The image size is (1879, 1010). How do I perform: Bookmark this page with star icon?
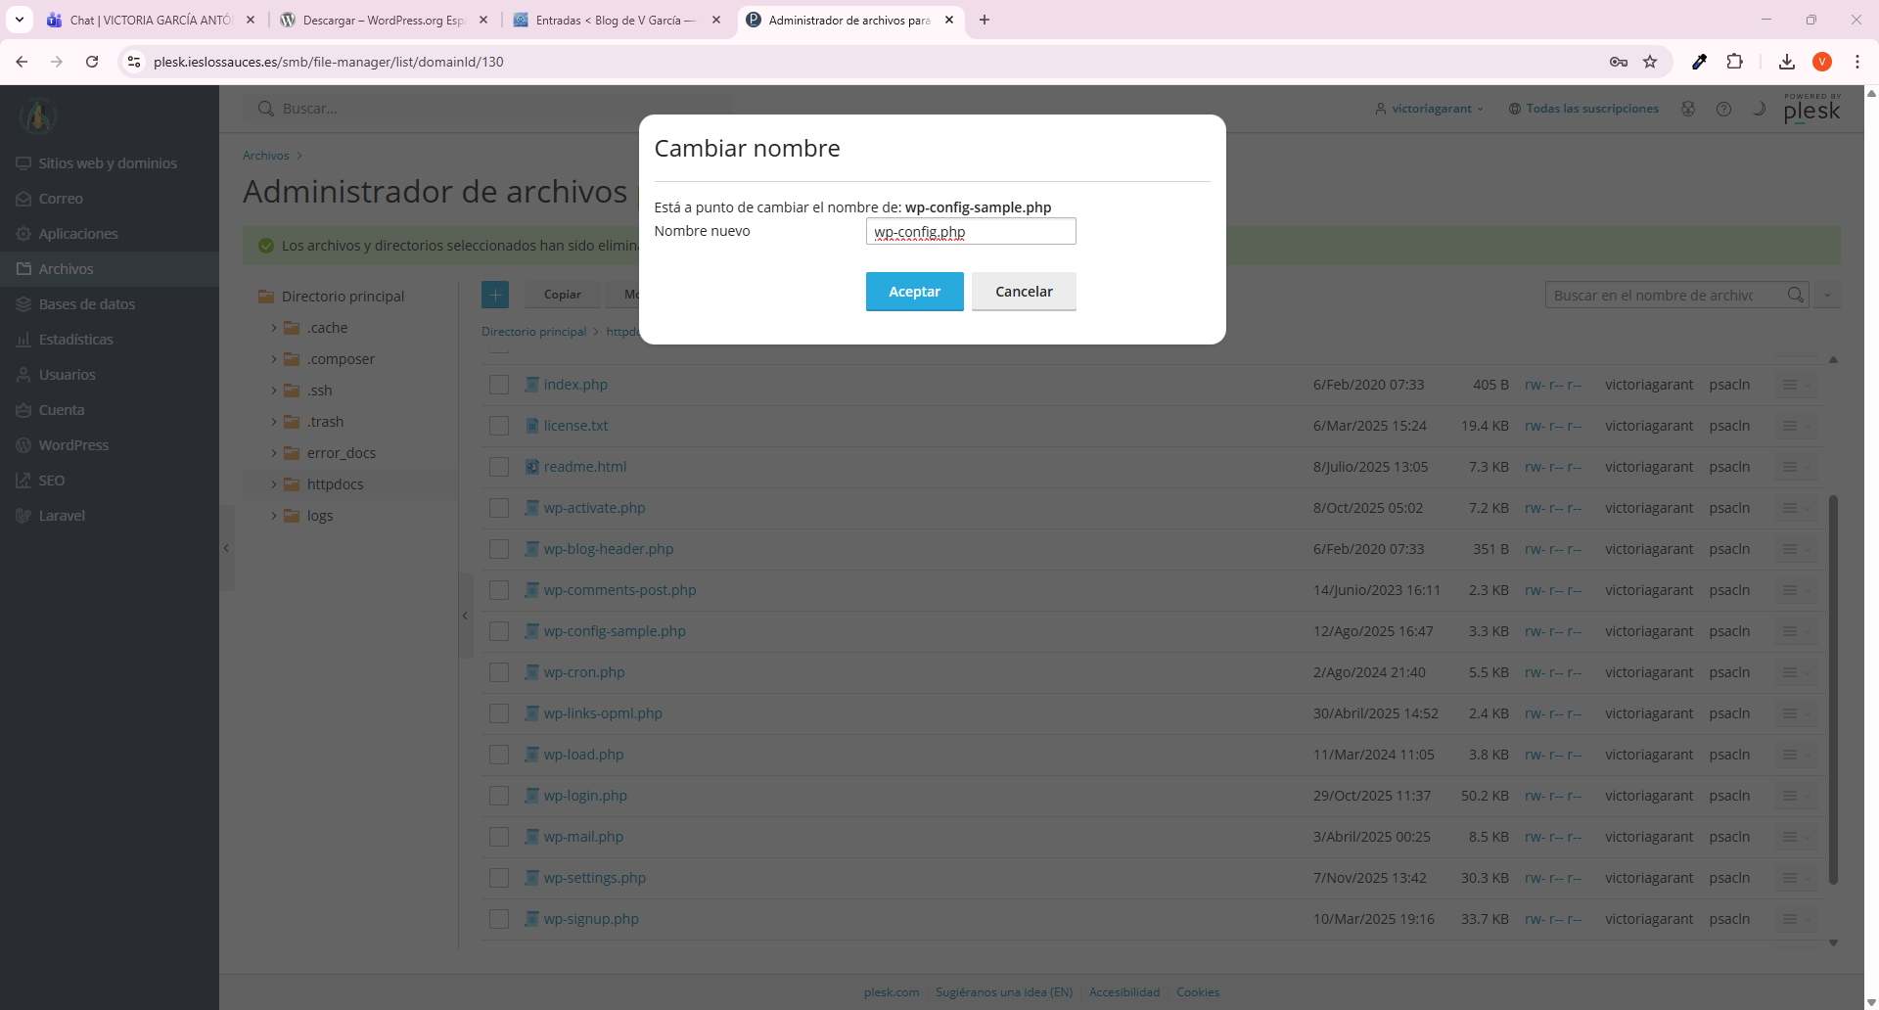click(1650, 62)
